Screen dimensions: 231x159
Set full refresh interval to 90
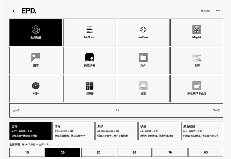point(206,153)
